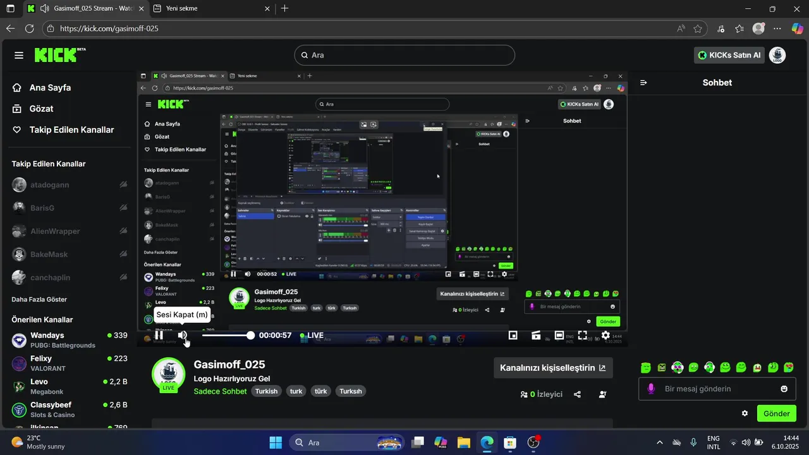Screen dimensions: 809x455
Task: Pause the live stream
Action: click(159, 335)
